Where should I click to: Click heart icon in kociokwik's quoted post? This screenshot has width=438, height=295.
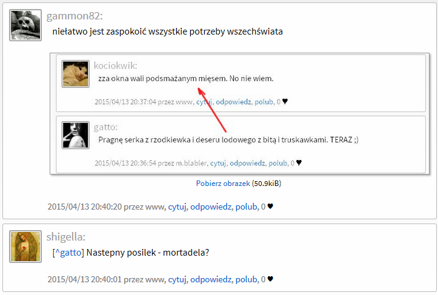click(x=285, y=101)
